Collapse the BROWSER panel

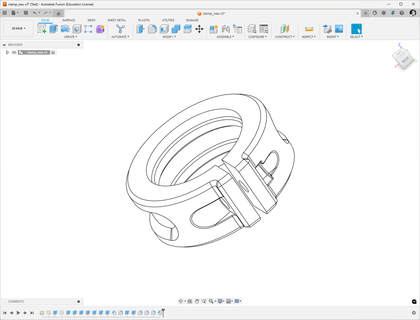pos(4,45)
